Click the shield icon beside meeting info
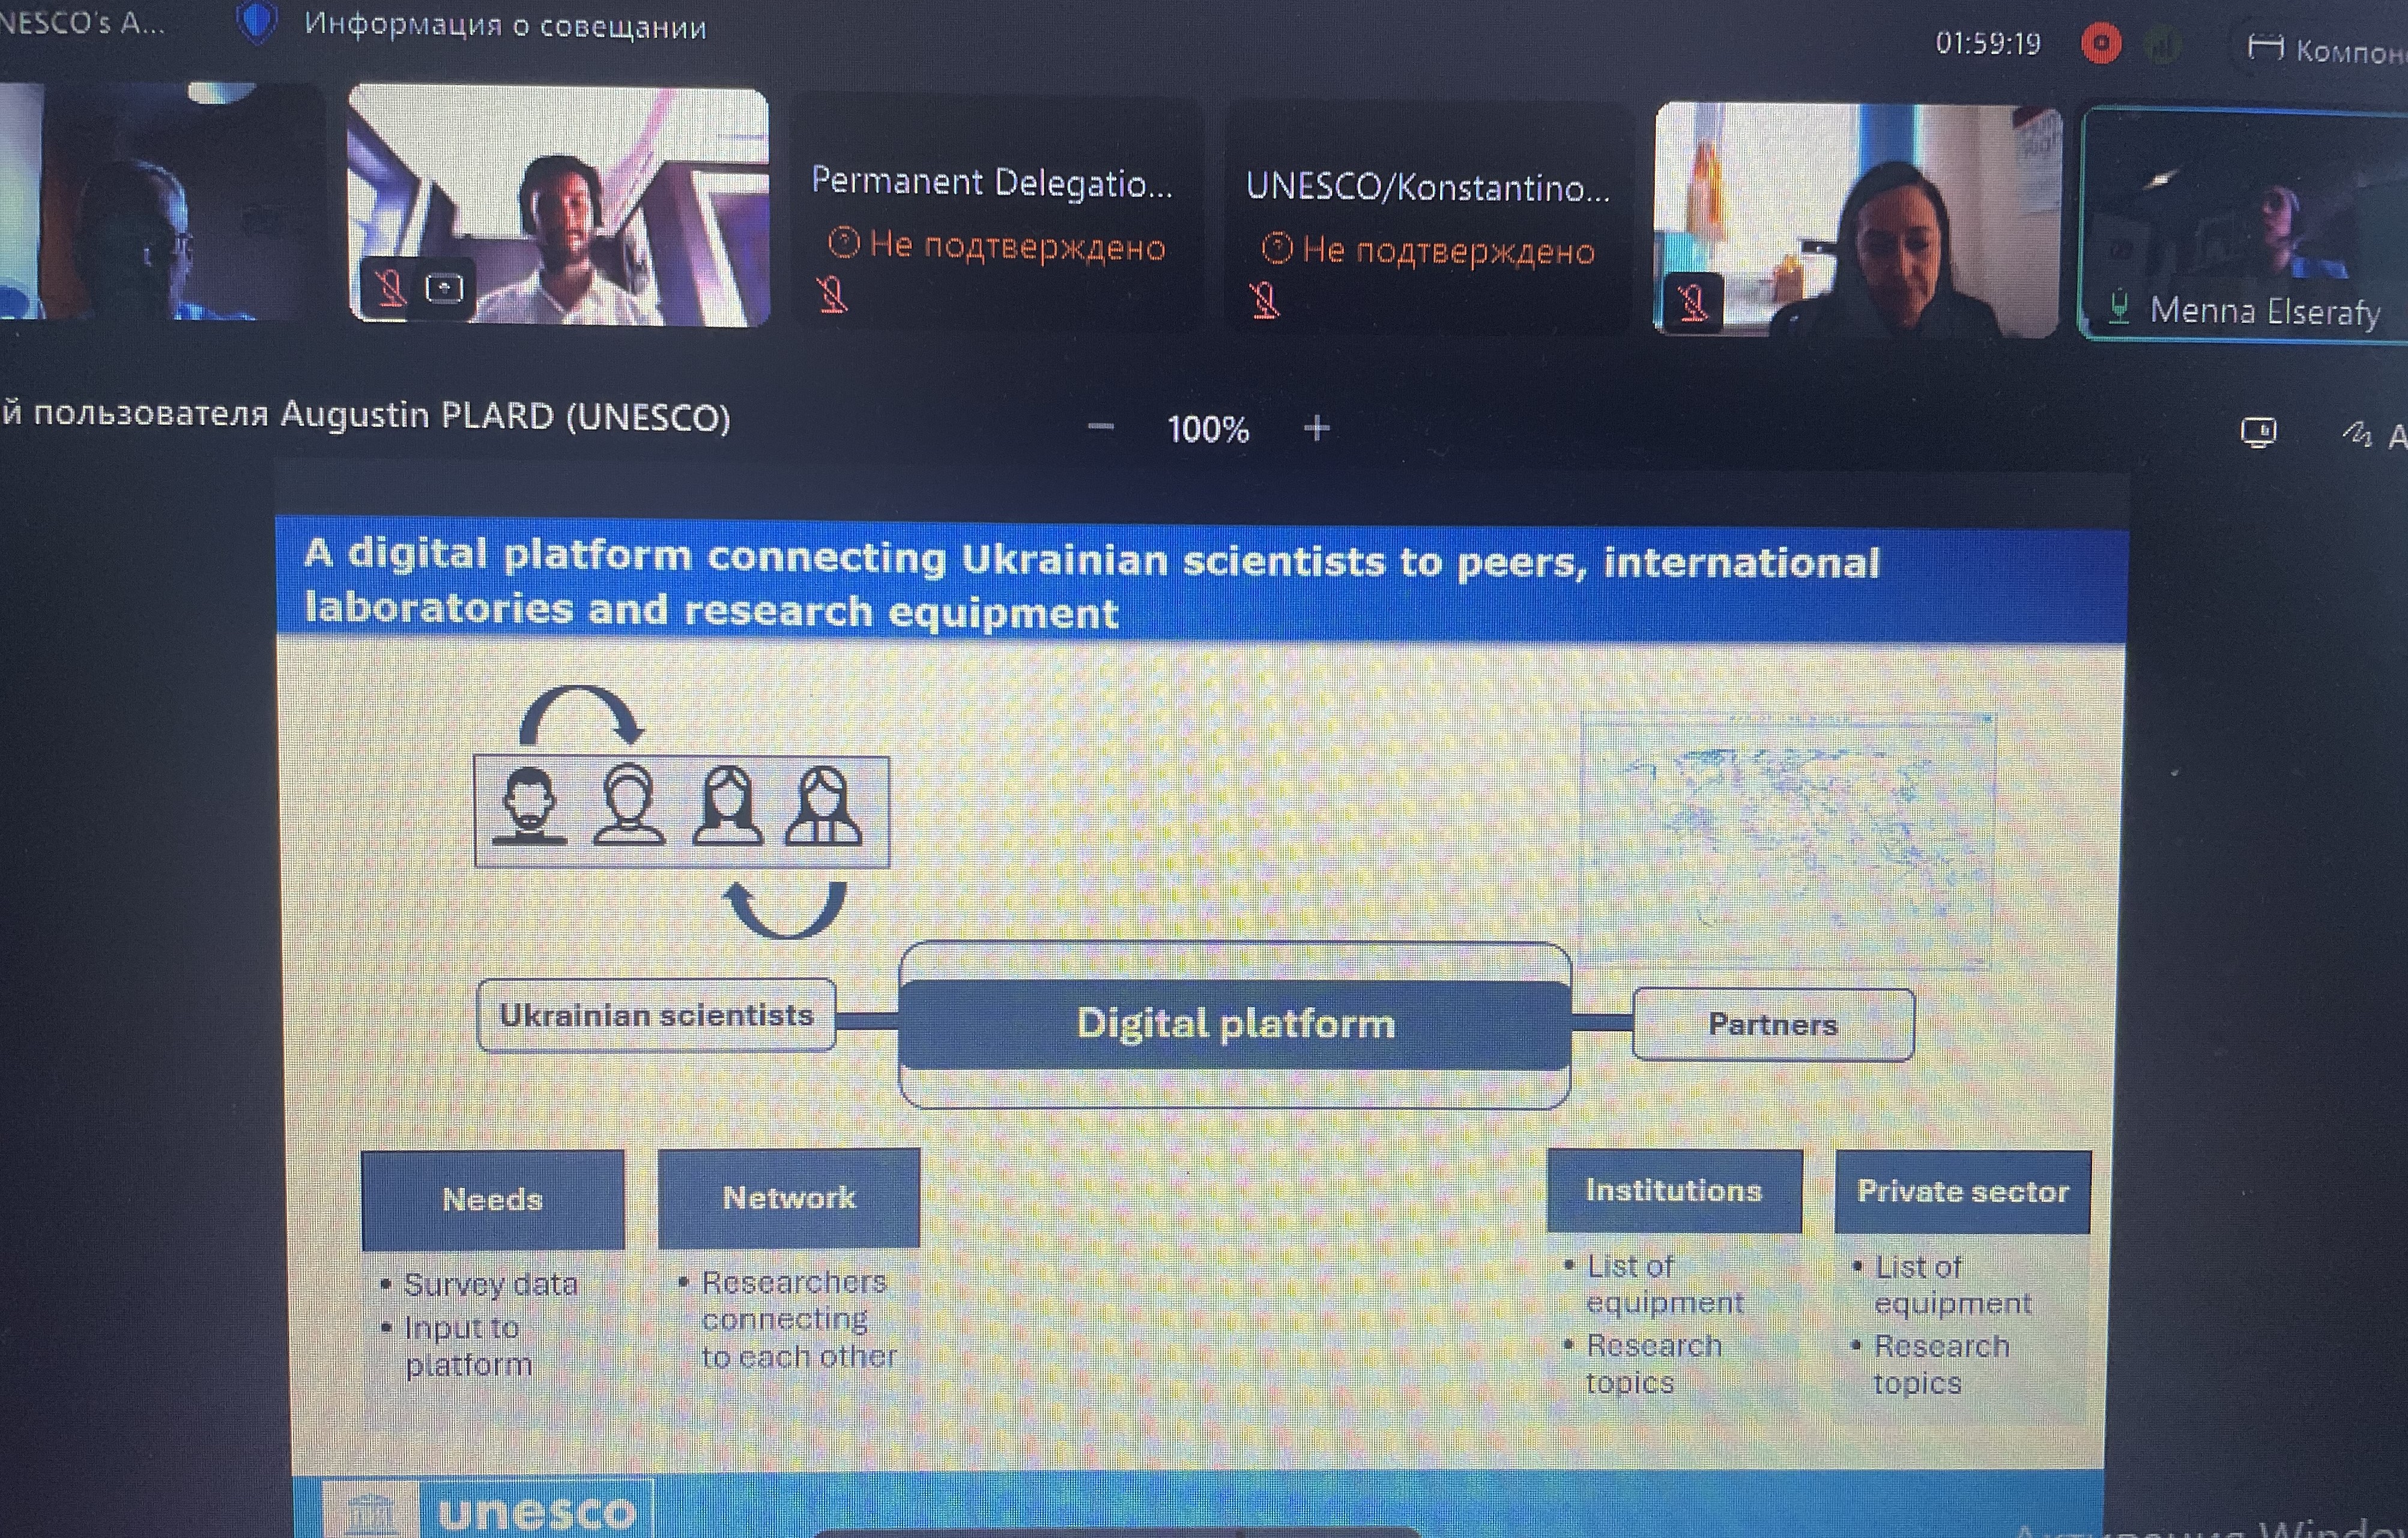 point(256,22)
